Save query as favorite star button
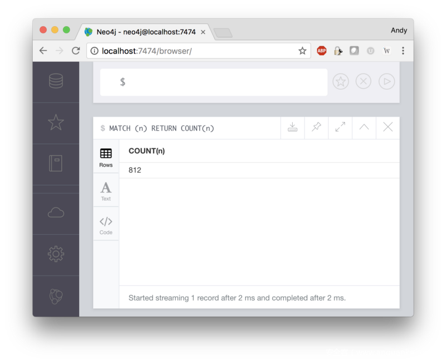Image resolution: width=446 pixels, height=363 pixels. (341, 81)
